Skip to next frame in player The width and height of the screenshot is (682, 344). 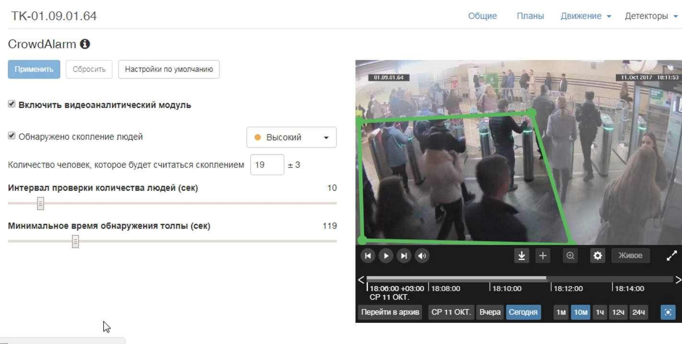point(404,256)
